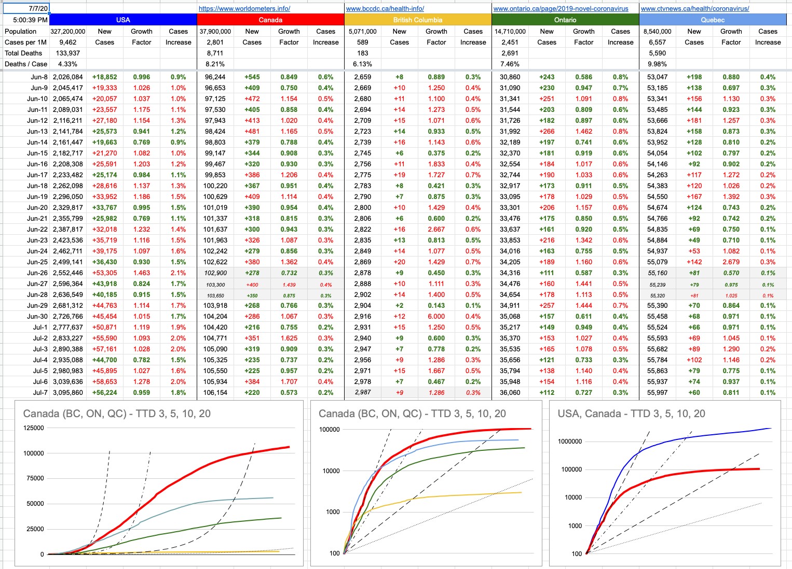
Task: Open the ontario.ca novel-coronavirus link
Action: [561, 8]
